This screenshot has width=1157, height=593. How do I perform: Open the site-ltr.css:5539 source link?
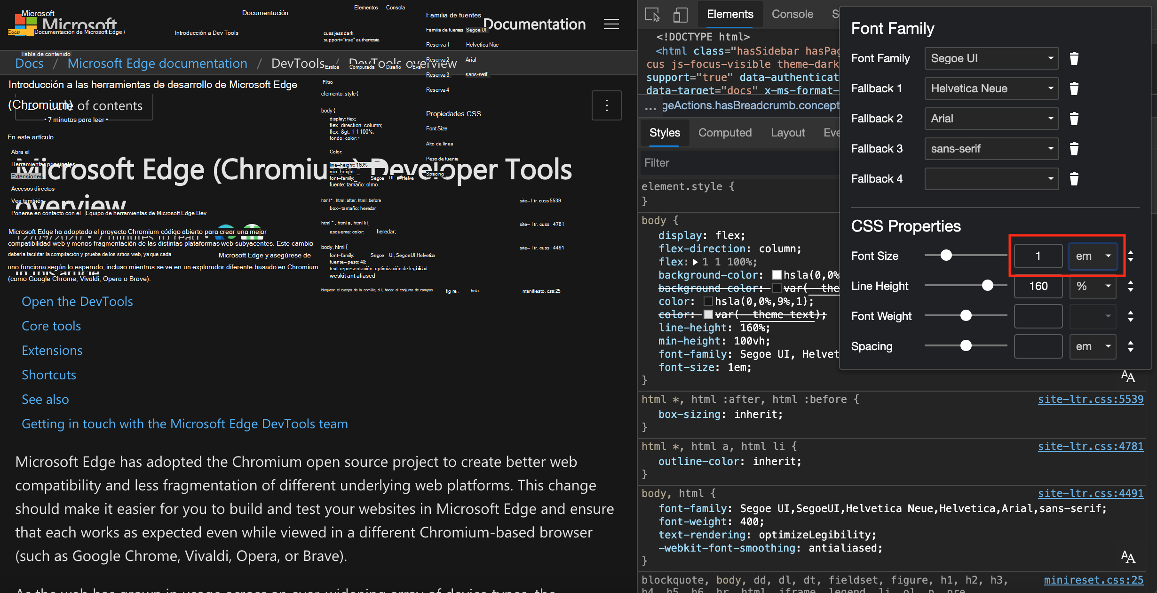(x=1090, y=399)
